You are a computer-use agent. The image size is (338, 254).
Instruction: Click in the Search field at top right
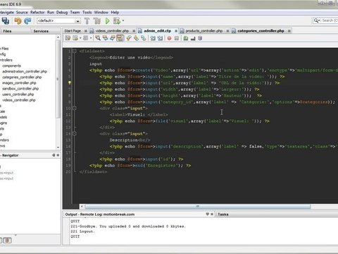pos(330,20)
